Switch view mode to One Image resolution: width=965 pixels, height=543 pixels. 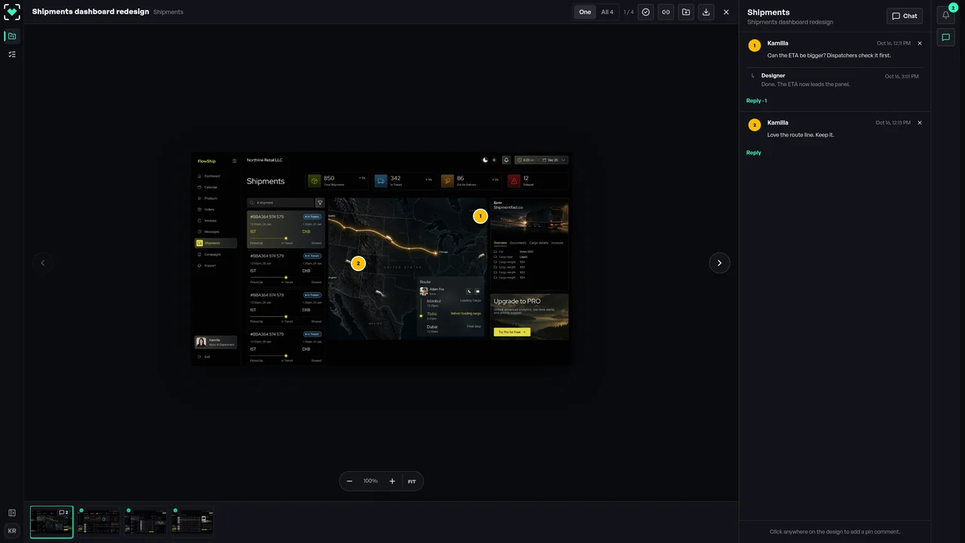click(x=585, y=12)
